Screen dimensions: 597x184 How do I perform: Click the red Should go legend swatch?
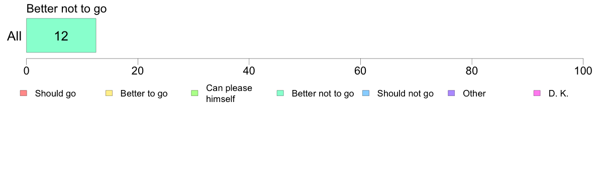click(23, 93)
